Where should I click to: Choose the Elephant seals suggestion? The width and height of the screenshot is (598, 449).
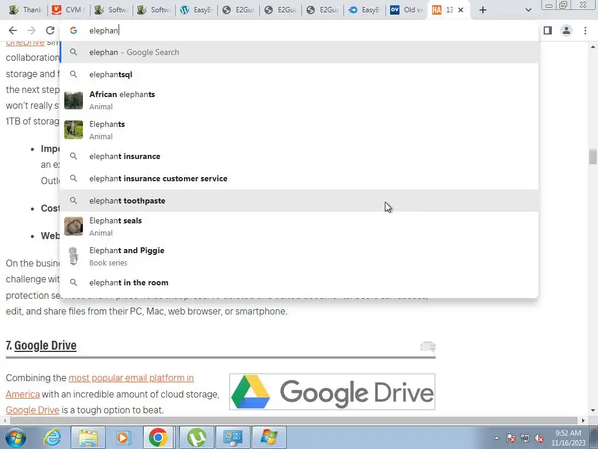point(299,226)
